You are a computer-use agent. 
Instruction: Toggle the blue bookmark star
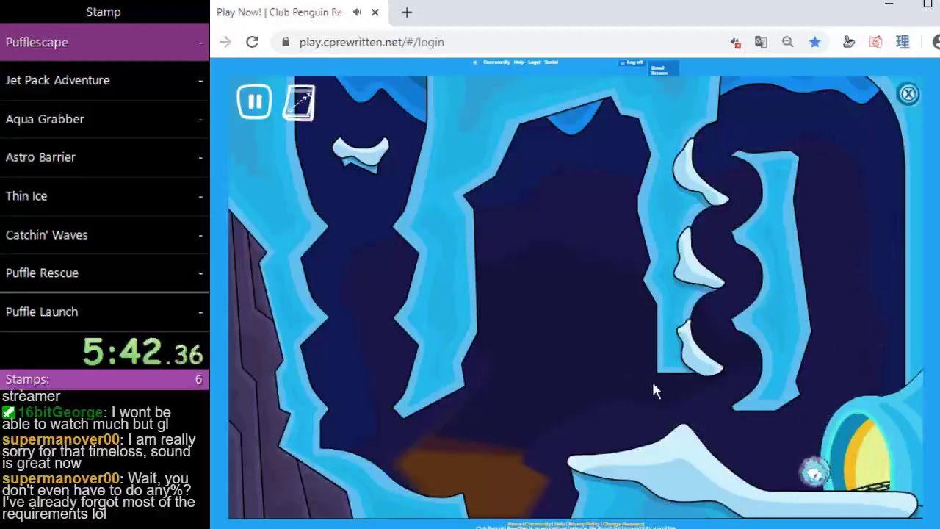click(814, 43)
